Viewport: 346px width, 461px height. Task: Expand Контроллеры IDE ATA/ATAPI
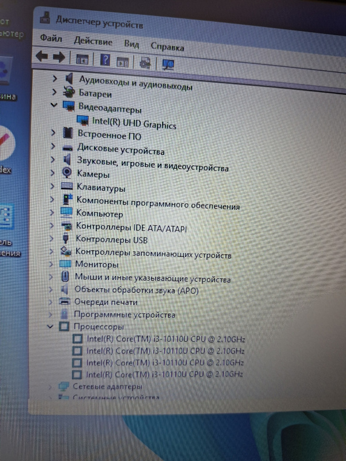(x=52, y=225)
